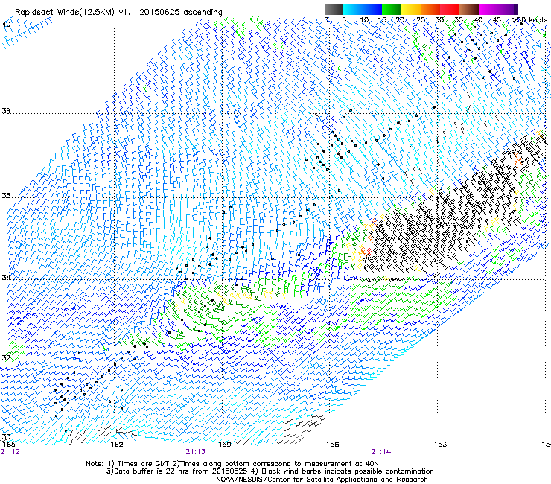Click the red 30-35 knots color swatch
Screen dimensions: 551x484
[450, 9]
